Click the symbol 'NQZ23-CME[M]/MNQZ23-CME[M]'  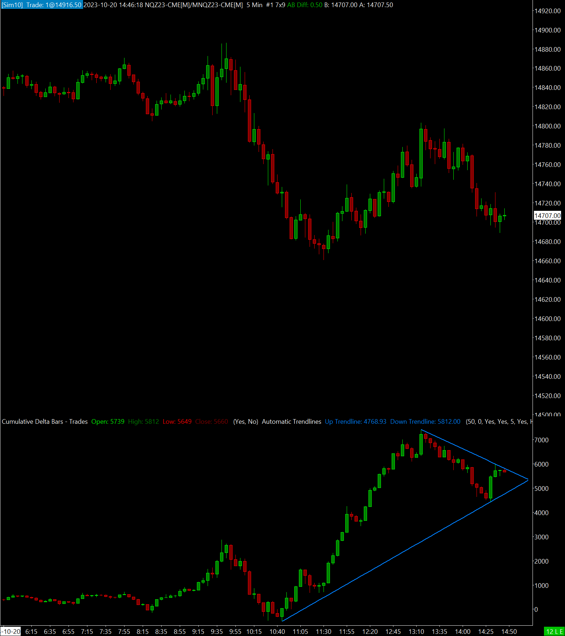pos(194,5)
